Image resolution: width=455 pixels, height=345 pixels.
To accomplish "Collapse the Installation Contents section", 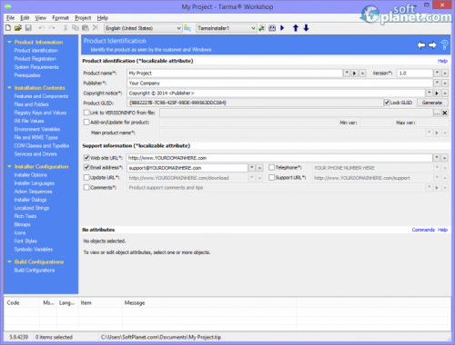I will [x=9, y=88].
